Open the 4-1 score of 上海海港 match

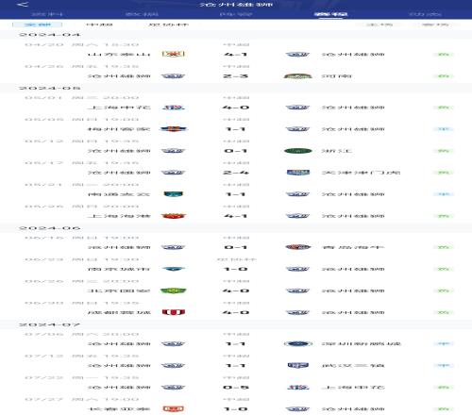236,216
